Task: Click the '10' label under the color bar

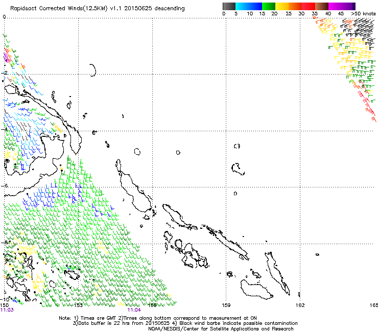Action: 250,13
